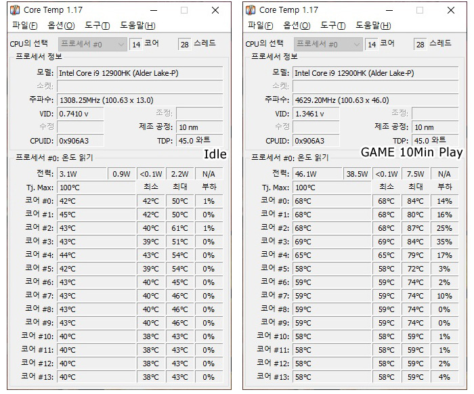
Task: Expand 프로세서 #0 dropdown in right window
Action: 328,45
